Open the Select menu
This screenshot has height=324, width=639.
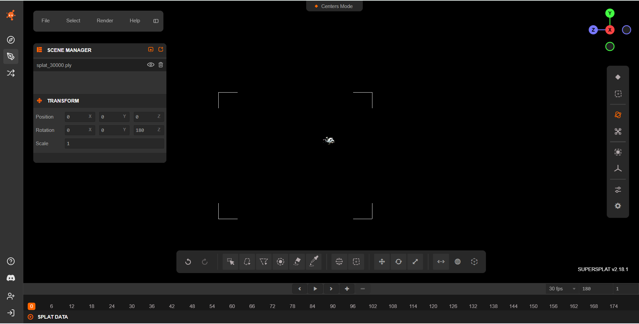tap(73, 21)
